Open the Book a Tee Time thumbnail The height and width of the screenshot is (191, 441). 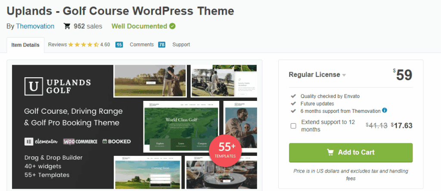(x=149, y=81)
